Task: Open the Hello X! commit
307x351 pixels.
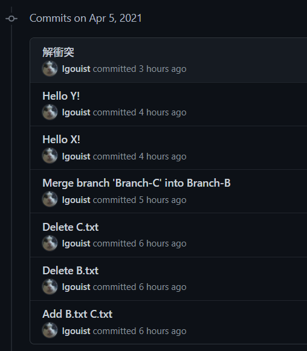Action: point(61,140)
